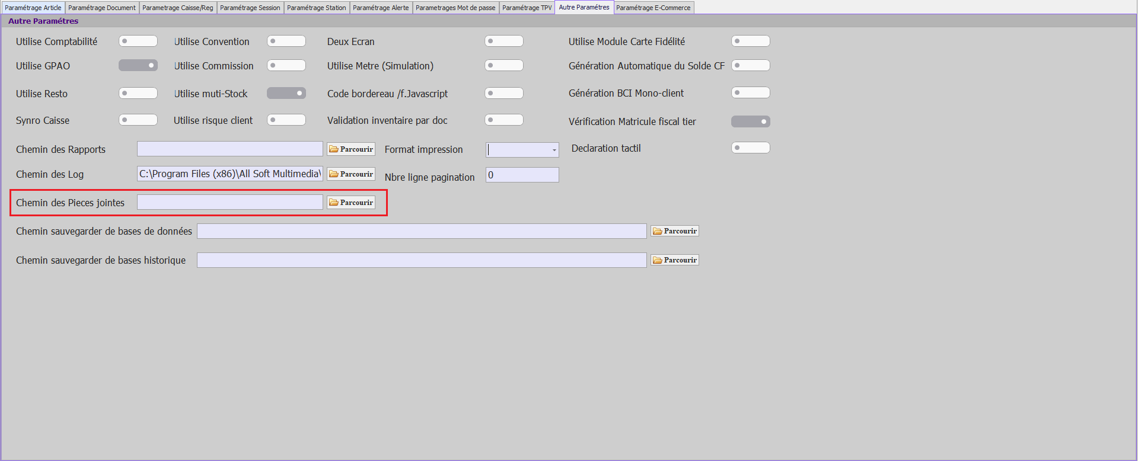Click Parcourir for bases de données path

tap(675, 231)
